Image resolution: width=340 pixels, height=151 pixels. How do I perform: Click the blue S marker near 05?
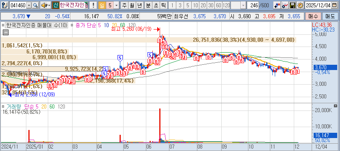point(120,58)
